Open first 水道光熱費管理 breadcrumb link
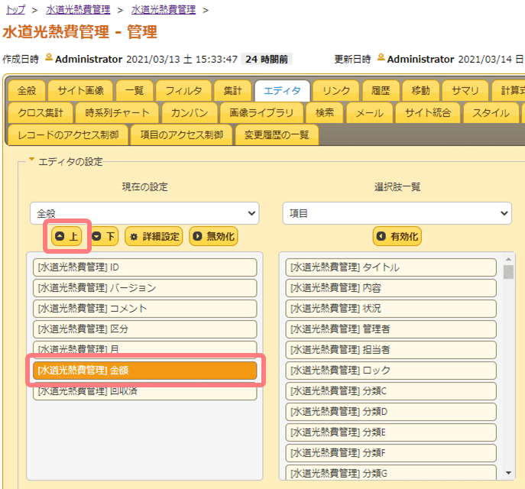 [x=78, y=10]
